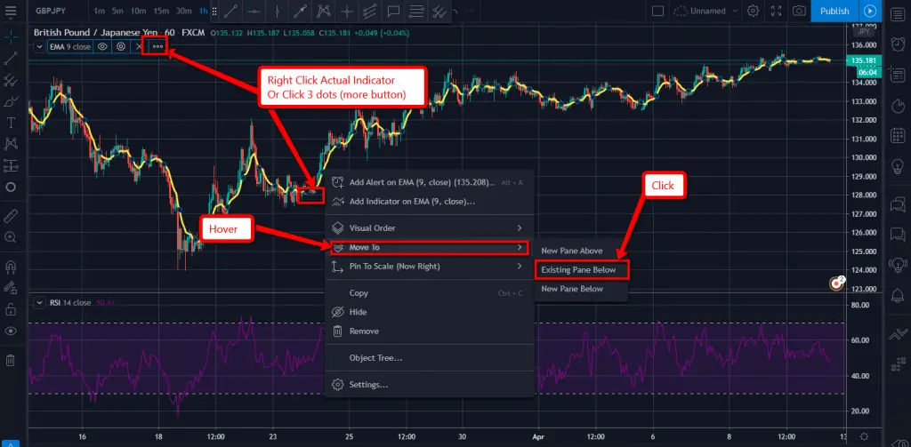This screenshot has width=911, height=447.
Task: Open the DOM depth of market panel
Action: pyautogui.click(x=897, y=364)
